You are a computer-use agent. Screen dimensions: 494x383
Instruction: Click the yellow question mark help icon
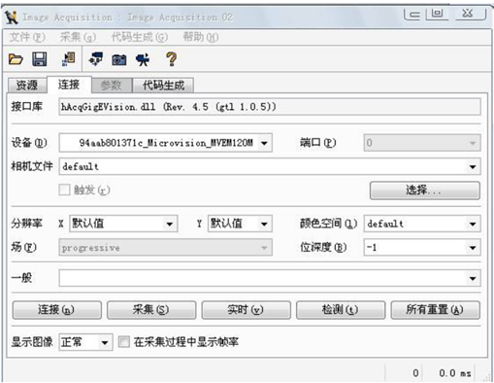click(x=171, y=59)
